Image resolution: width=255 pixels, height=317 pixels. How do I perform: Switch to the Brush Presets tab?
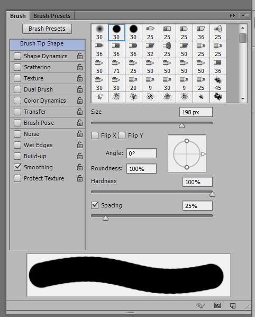(52, 16)
